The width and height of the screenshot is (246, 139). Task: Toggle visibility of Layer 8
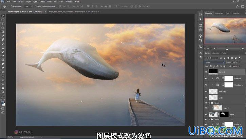coord(206,108)
